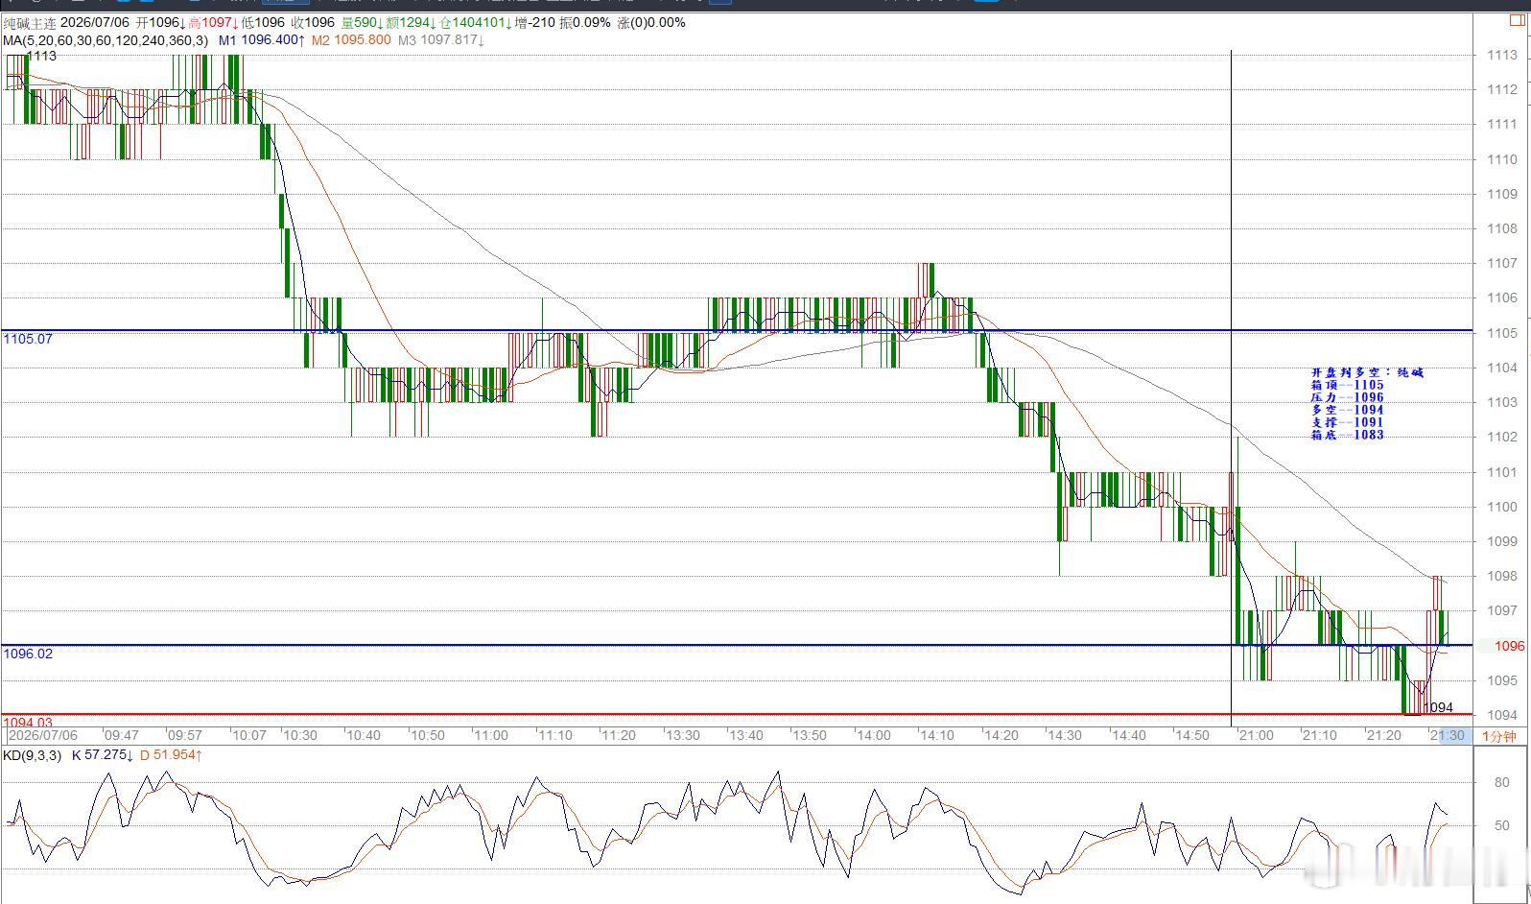Click the D 51.954 indicator value

point(171,755)
